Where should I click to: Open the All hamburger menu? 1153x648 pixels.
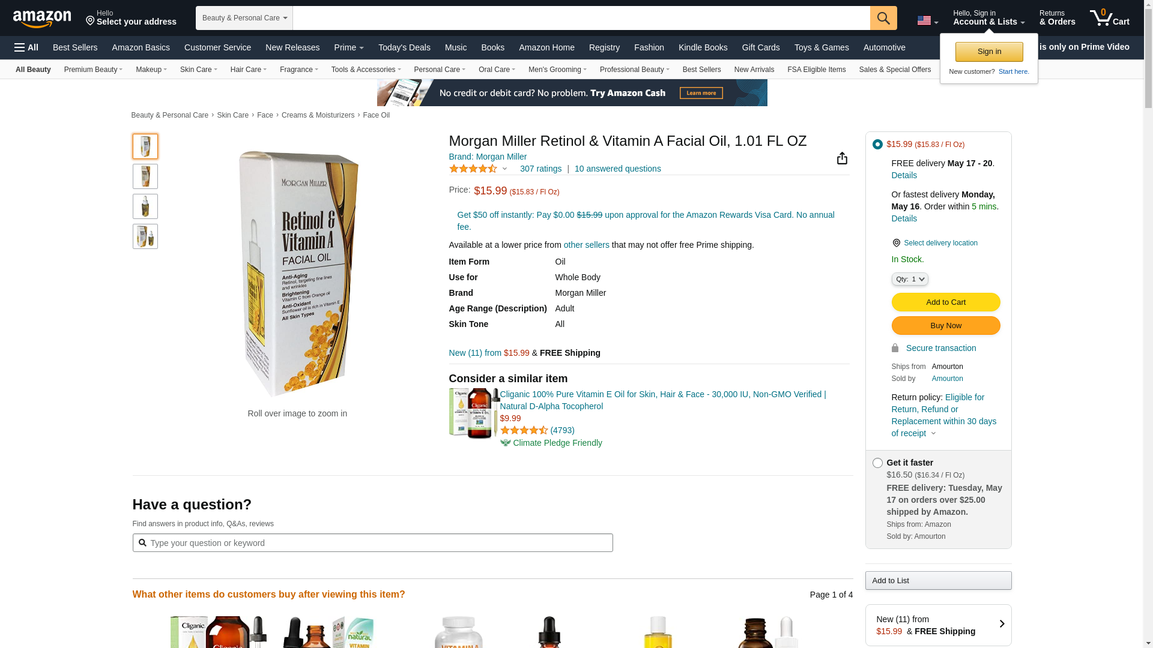coord(26,47)
